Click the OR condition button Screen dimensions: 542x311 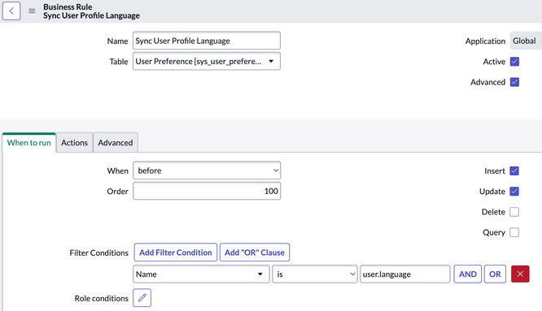495,274
